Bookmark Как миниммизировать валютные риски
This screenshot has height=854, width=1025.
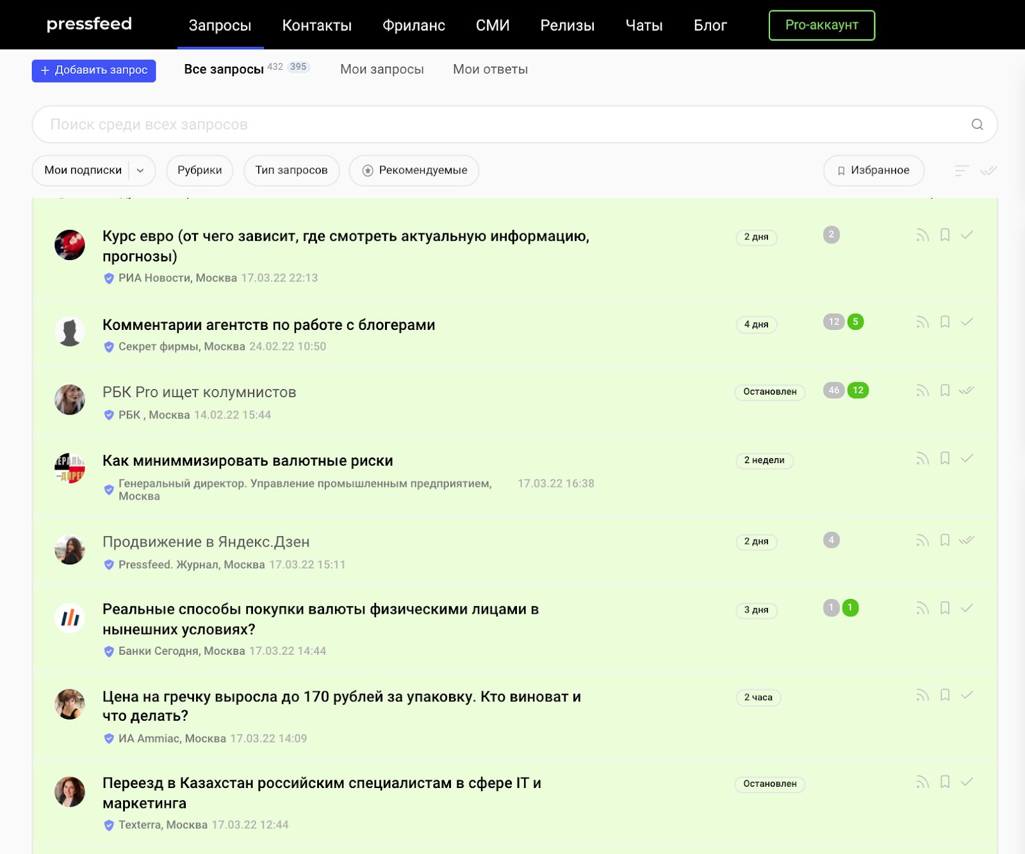click(945, 459)
